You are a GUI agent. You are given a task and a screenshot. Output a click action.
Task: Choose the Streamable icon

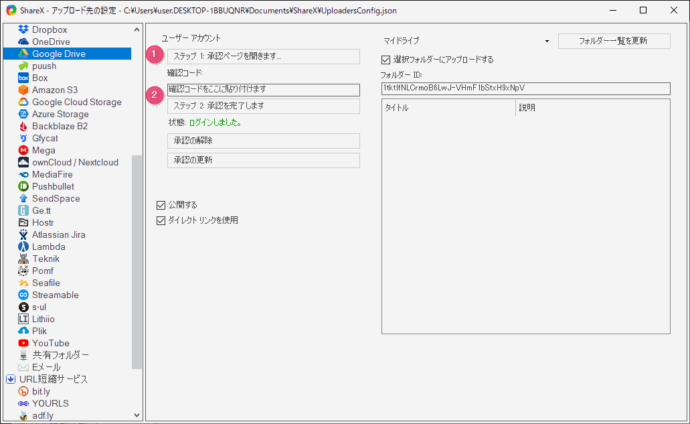23,295
